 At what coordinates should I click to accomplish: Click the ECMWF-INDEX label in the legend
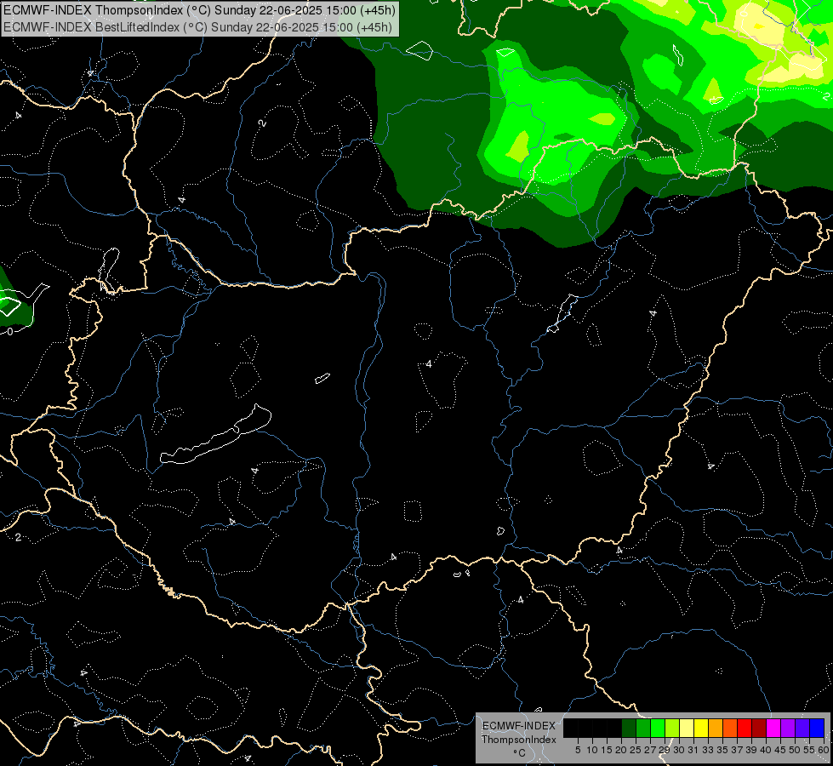519,726
